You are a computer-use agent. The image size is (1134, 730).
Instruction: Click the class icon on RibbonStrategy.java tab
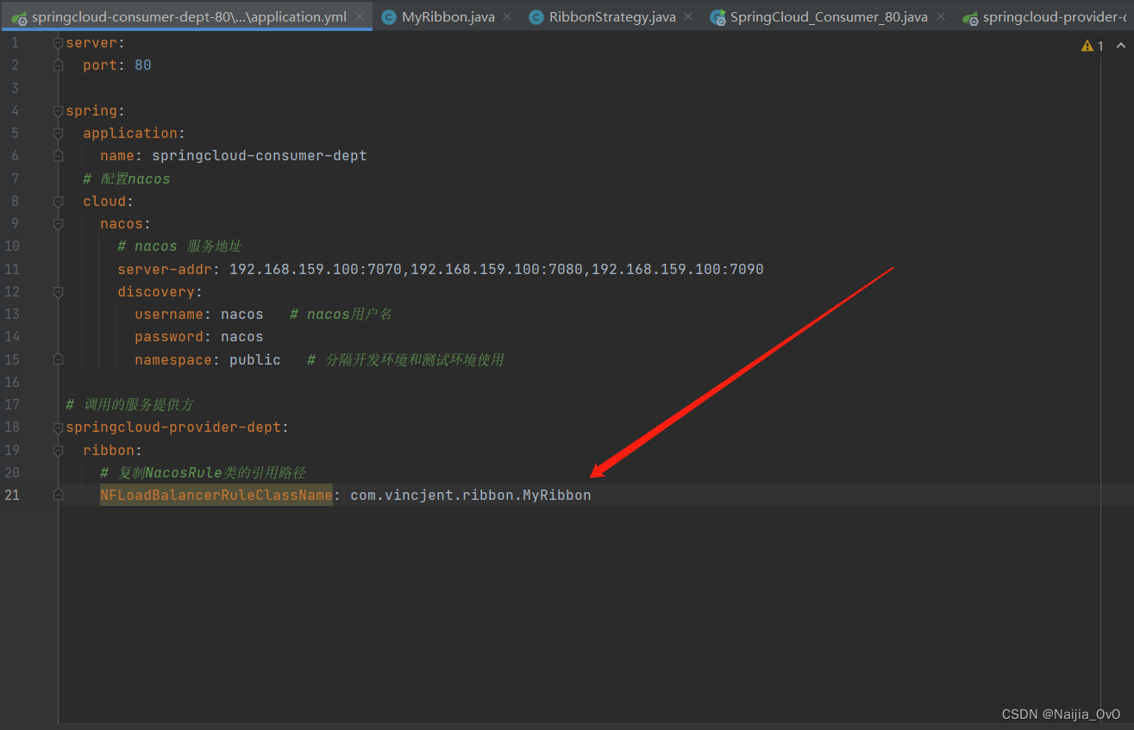coord(536,17)
